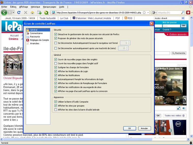Advance video thumbnails with next arrow
Image resolution: width=193 pixels, height=145 pixels.
pyautogui.click(x=184, y=100)
